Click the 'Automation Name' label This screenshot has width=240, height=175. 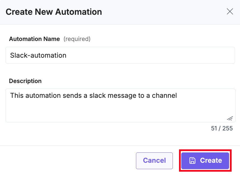pyautogui.click(x=34, y=39)
